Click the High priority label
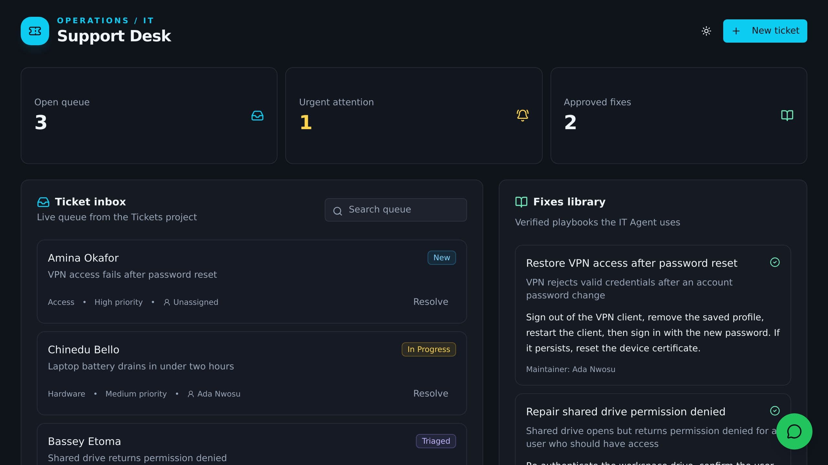The height and width of the screenshot is (465, 828). (x=118, y=302)
